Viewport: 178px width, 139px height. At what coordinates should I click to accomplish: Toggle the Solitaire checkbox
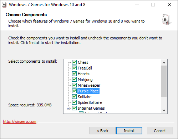[74, 97]
